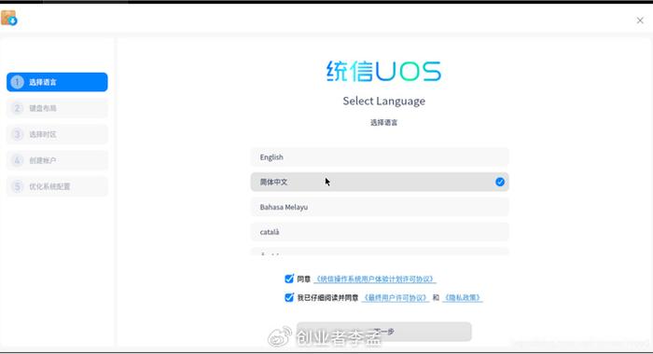Select català language entry

click(x=380, y=232)
